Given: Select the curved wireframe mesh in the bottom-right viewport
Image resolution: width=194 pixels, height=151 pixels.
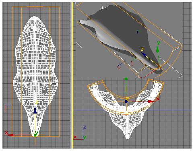Looking at the screenshot, I should coord(126,110).
